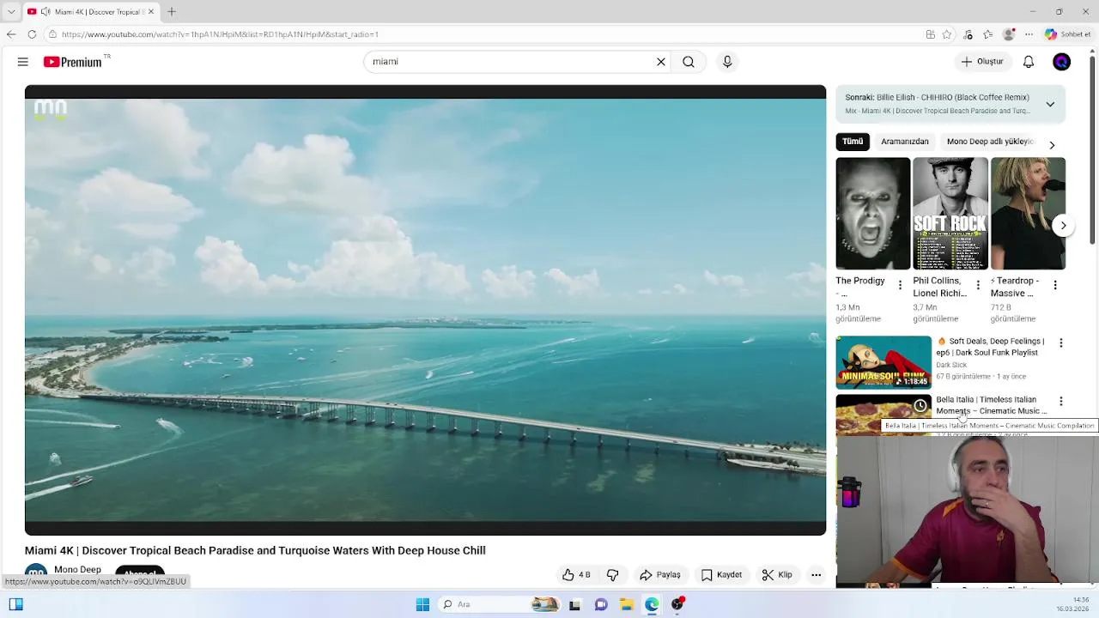Open Minimal Soul Funk playlist thumbnail
Viewport: 1099px width, 618px height.
[x=883, y=363]
